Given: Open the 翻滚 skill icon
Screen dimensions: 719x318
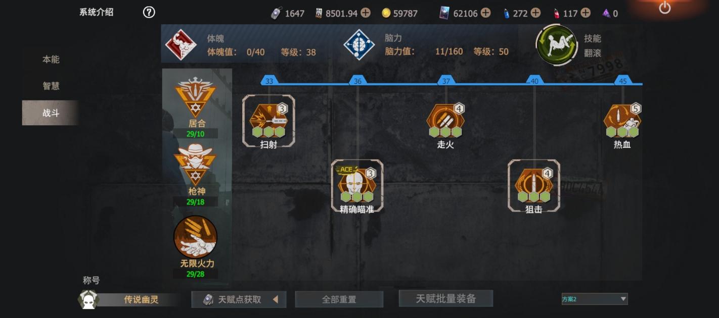Looking at the screenshot, I should pyautogui.click(x=557, y=45).
